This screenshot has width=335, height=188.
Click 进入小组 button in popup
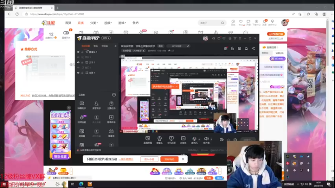point(149,159)
